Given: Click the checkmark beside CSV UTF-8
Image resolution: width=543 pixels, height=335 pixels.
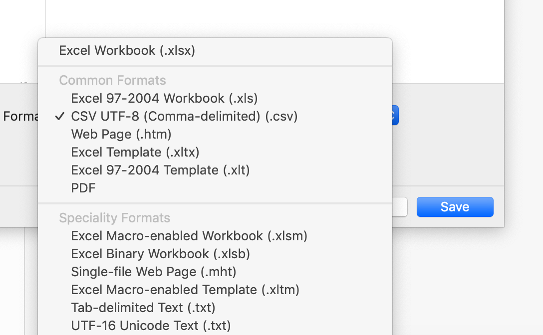Looking at the screenshot, I should pyautogui.click(x=60, y=116).
